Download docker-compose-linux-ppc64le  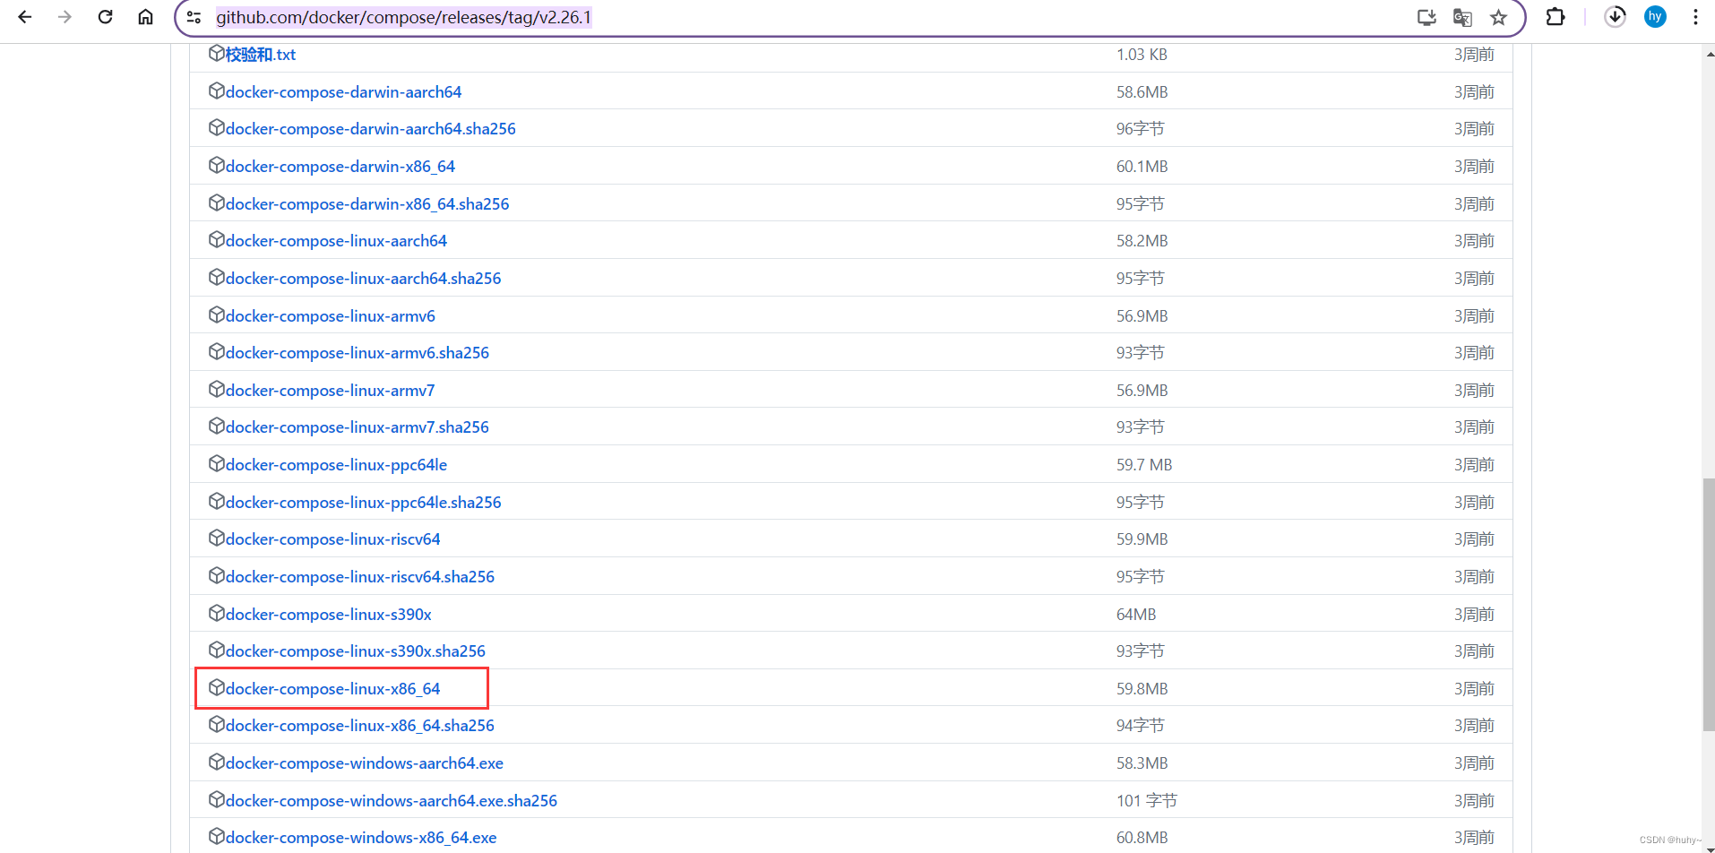click(336, 465)
